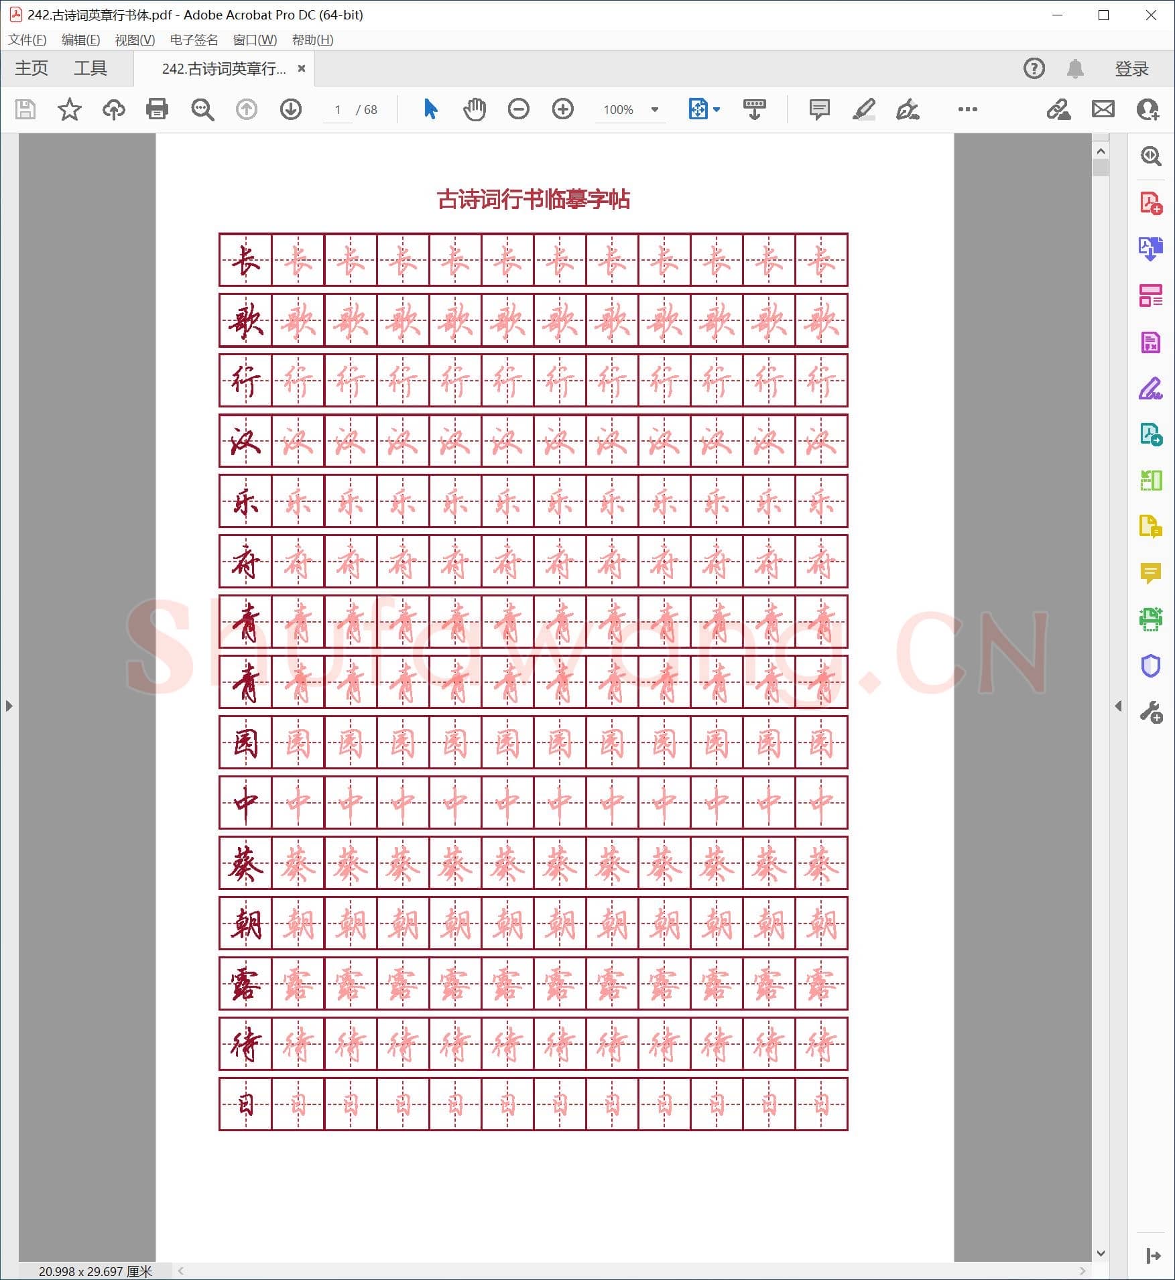The height and width of the screenshot is (1280, 1175).
Task: Activate the Selection arrow tool
Action: tap(430, 109)
